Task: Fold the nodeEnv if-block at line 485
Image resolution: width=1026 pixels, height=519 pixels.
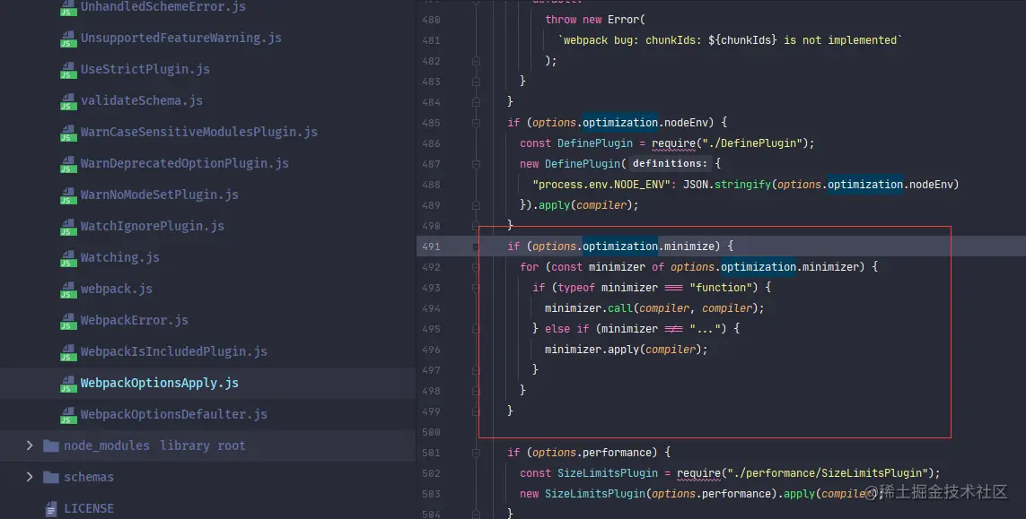Action: pyautogui.click(x=476, y=123)
